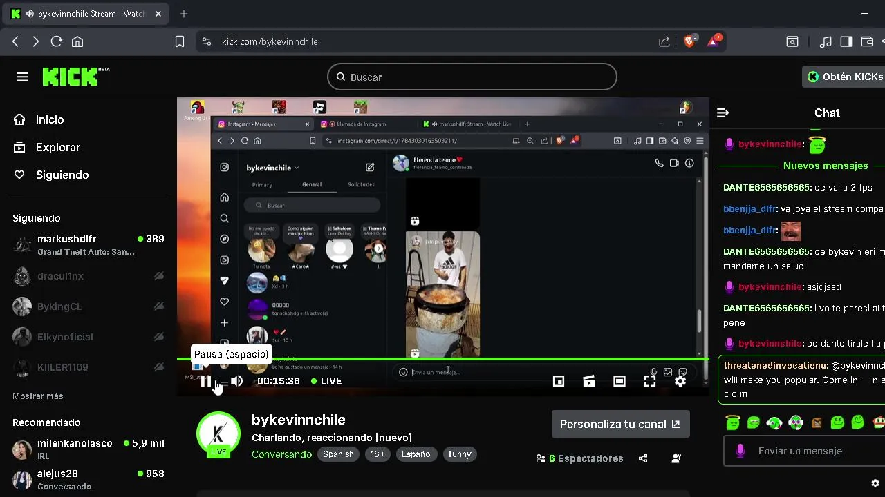Click the bykevinnchile LIVE avatar
This screenshot has height=497, width=885.
click(x=218, y=435)
